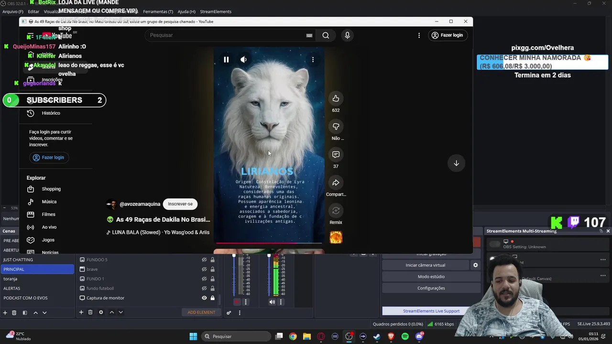Move selected scene down

click(44, 312)
